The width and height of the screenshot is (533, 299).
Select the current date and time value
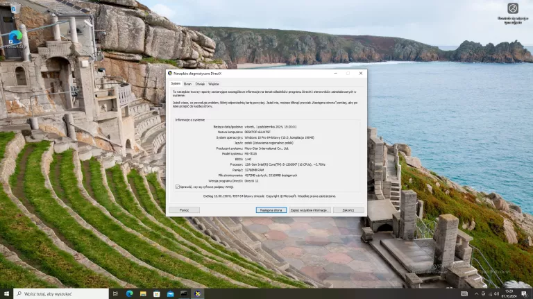tap(271, 127)
